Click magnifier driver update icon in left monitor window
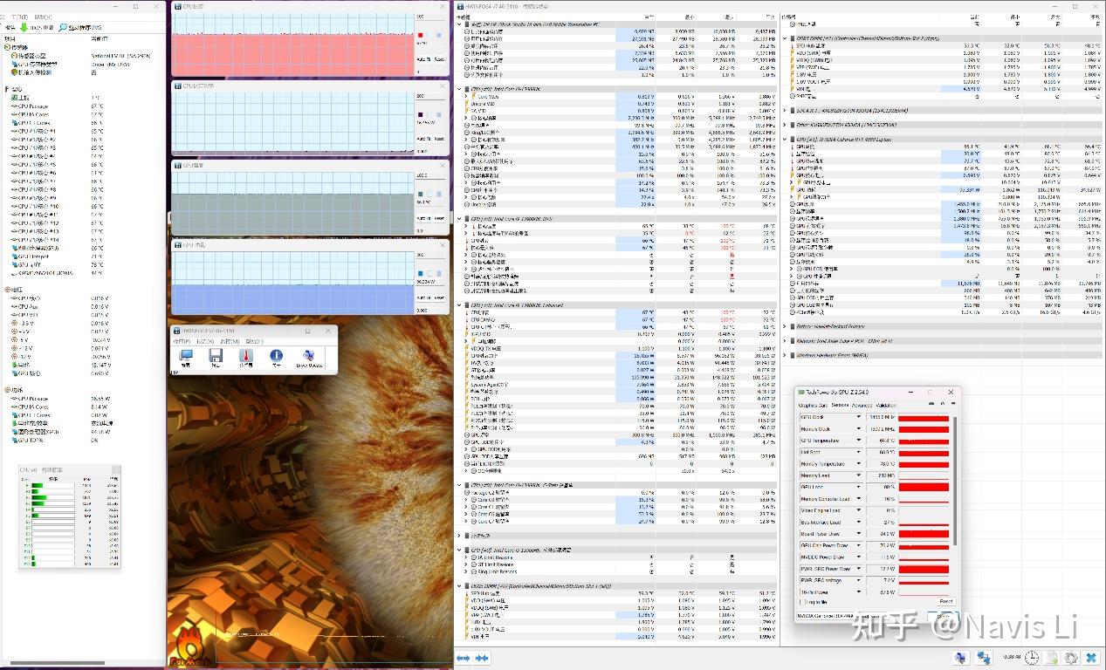The height and width of the screenshot is (670, 1106). tap(62, 27)
